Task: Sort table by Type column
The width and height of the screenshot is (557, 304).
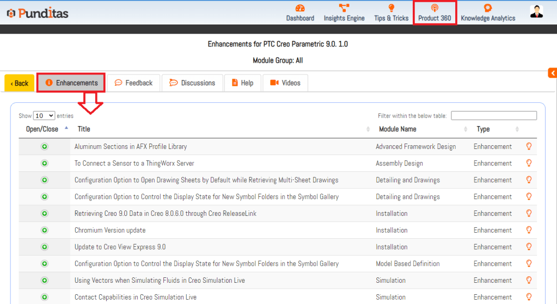Action: tap(483, 129)
